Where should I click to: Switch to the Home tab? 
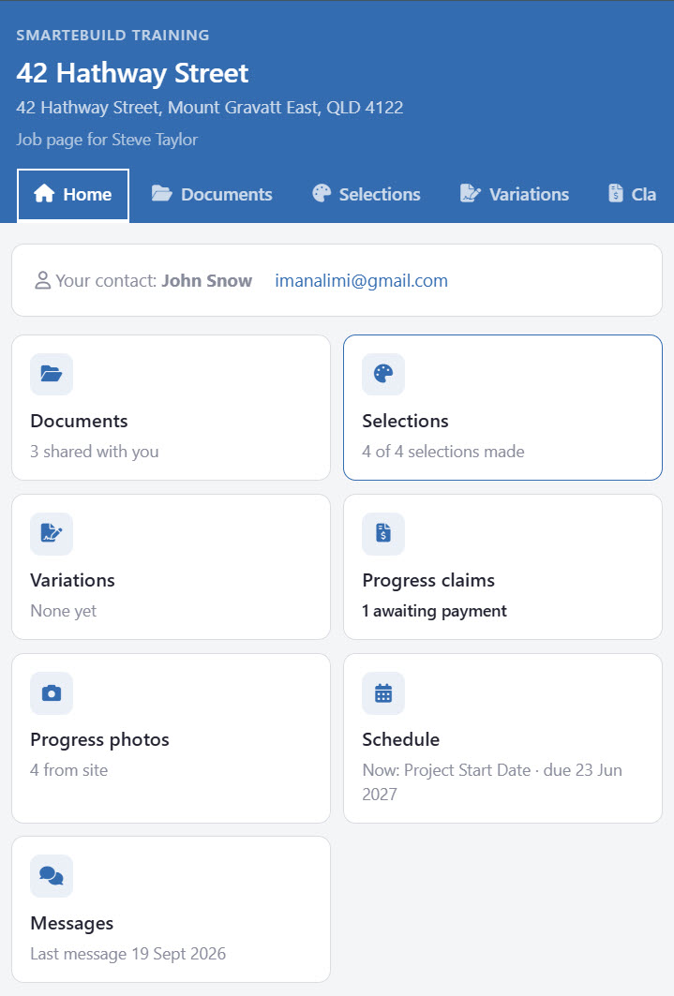tap(73, 195)
